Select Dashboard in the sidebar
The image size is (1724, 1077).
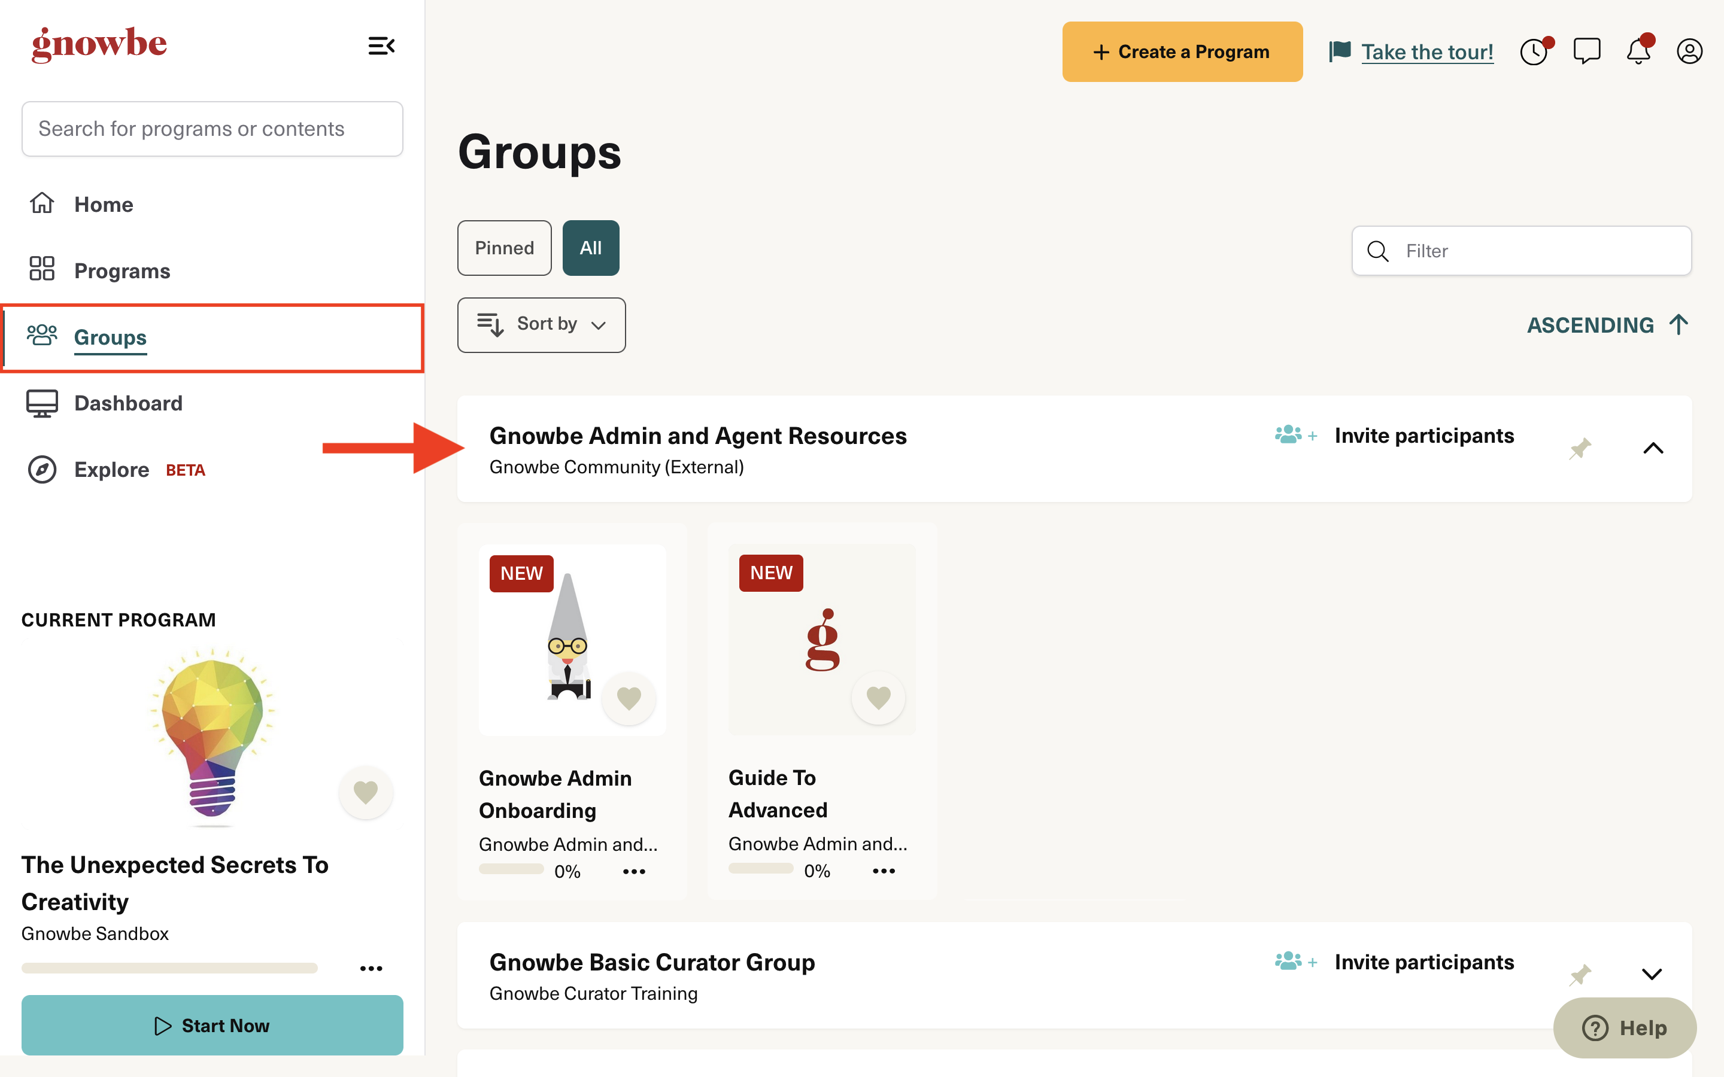pos(128,403)
